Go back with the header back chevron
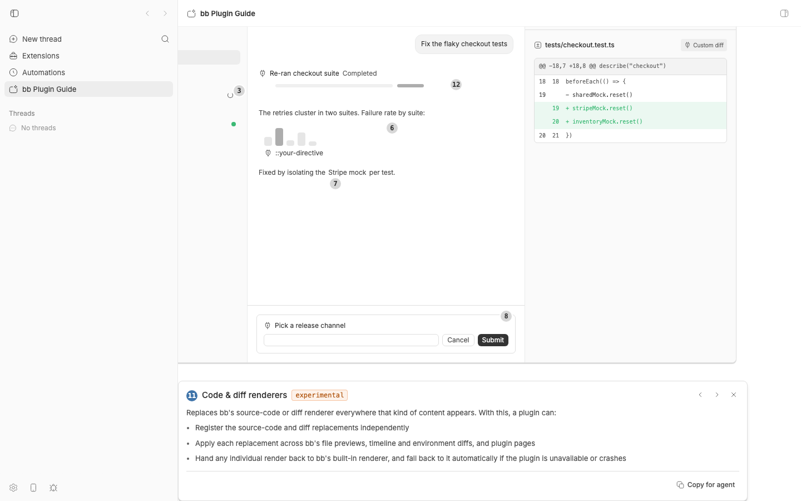The image size is (801, 501). click(x=147, y=13)
